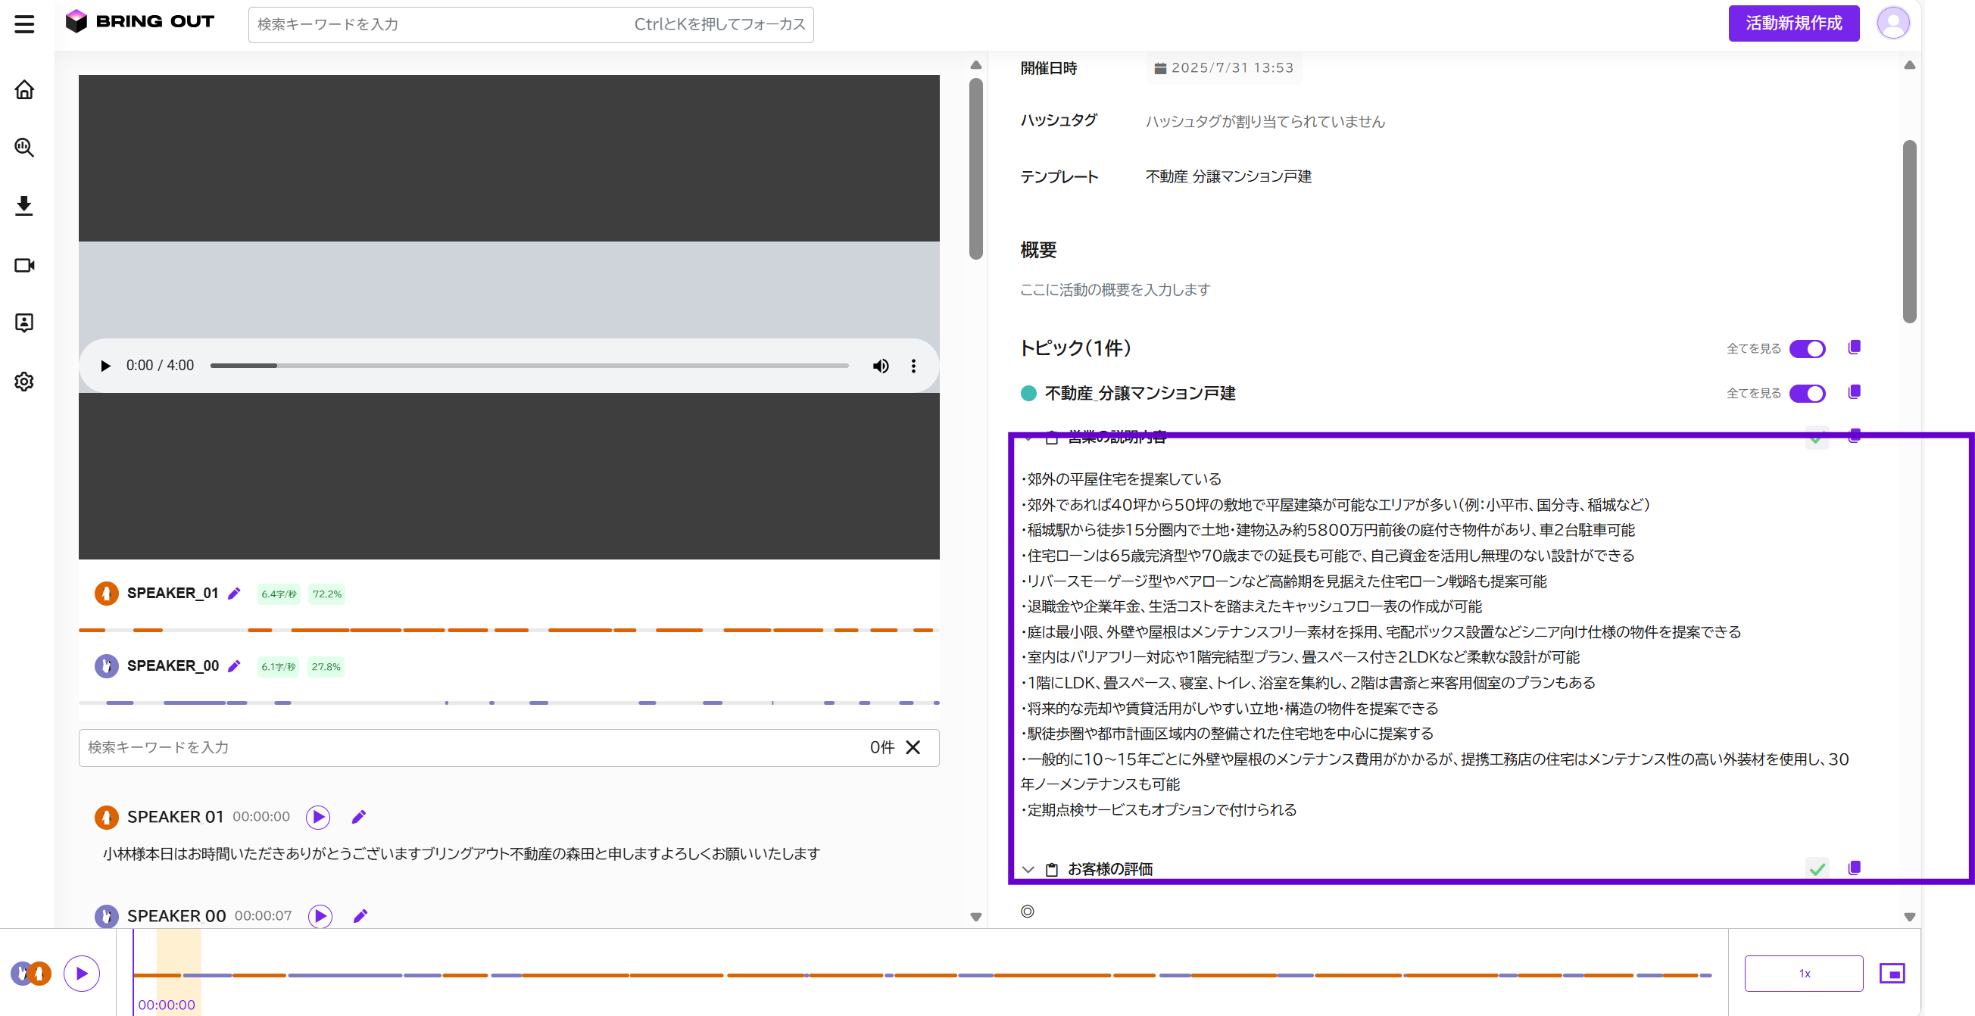Image resolution: width=1975 pixels, height=1016 pixels.
Task: Toggle 全てを見る for 不動産_分譲マンション戸建
Action: coord(1807,393)
